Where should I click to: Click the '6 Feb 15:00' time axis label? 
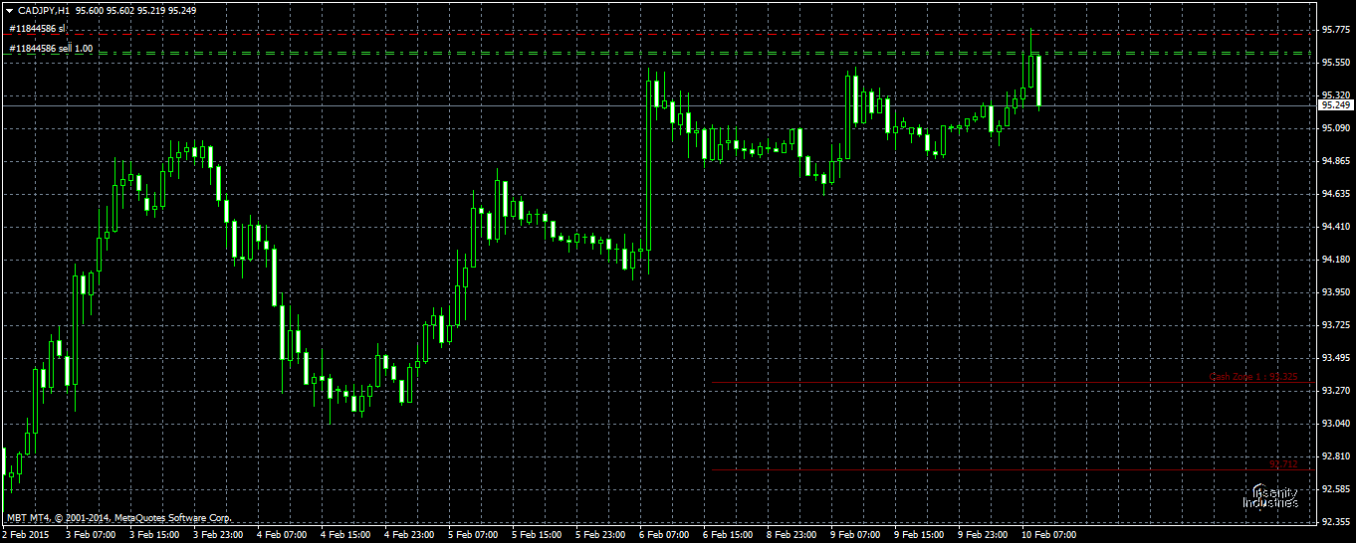pos(728,535)
